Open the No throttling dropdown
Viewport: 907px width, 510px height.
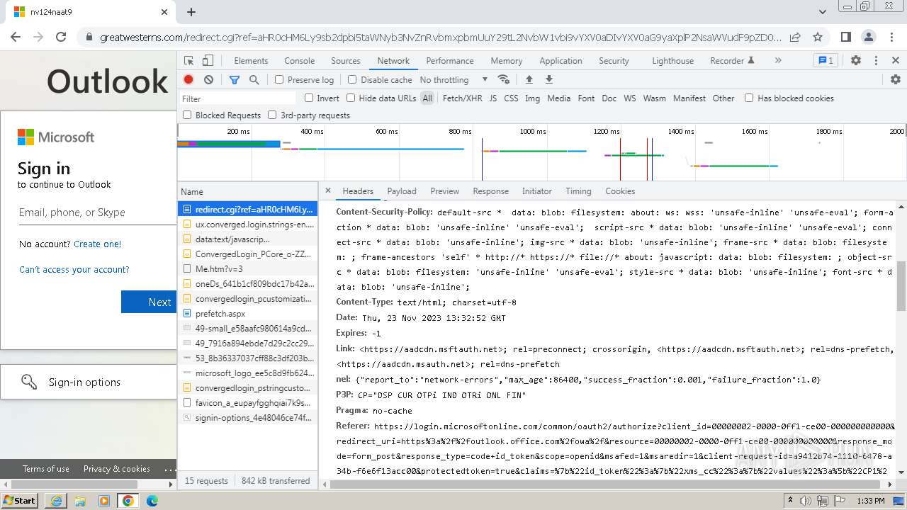point(453,79)
